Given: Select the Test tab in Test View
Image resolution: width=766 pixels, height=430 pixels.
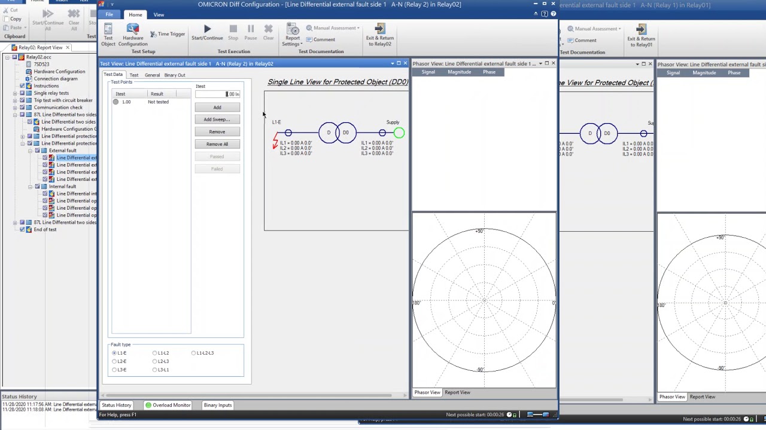Looking at the screenshot, I should coord(134,75).
